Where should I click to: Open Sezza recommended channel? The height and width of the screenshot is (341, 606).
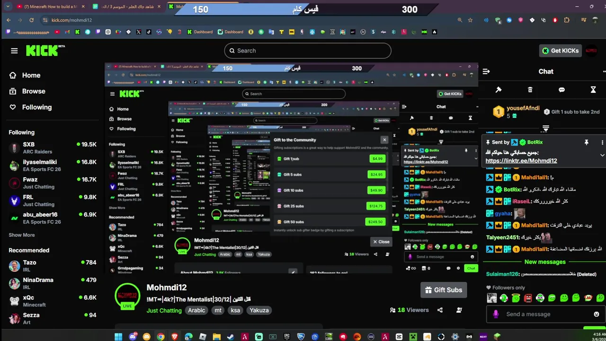pyautogui.click(x=53, y=318)
